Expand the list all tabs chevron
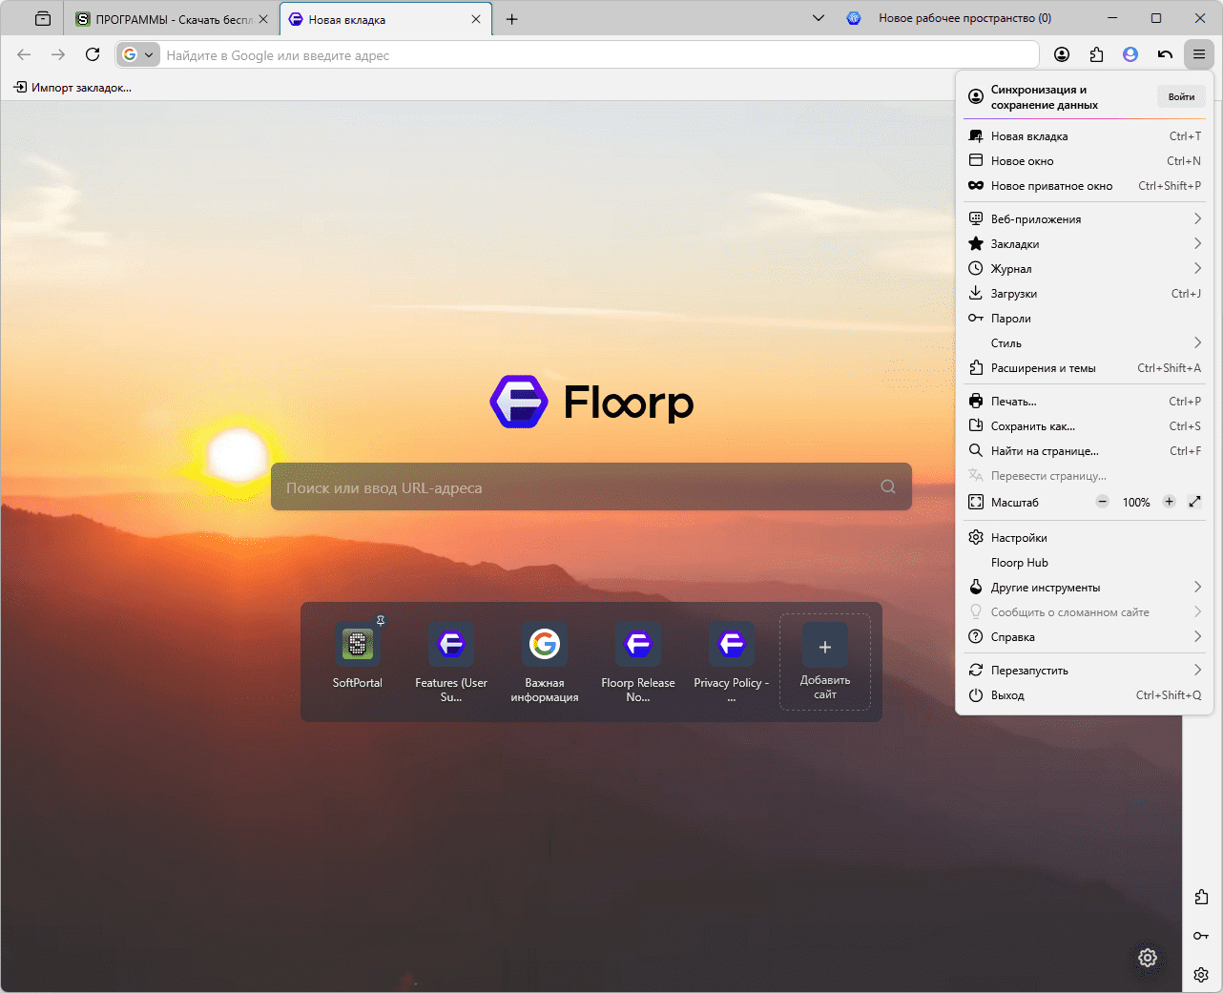The image size is (1223, 993). coord(819,18)
